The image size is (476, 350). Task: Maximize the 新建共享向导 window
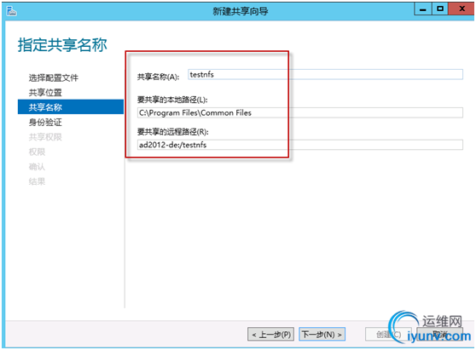click(440, 9)
